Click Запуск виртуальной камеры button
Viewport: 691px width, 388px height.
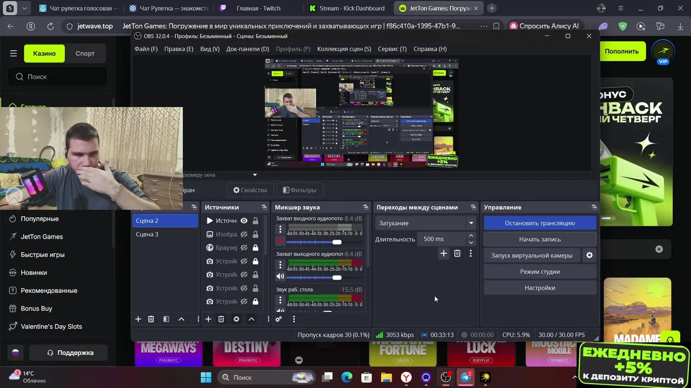(532, 255)
